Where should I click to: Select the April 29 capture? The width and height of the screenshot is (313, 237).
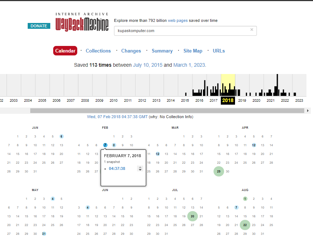point(219,171)
